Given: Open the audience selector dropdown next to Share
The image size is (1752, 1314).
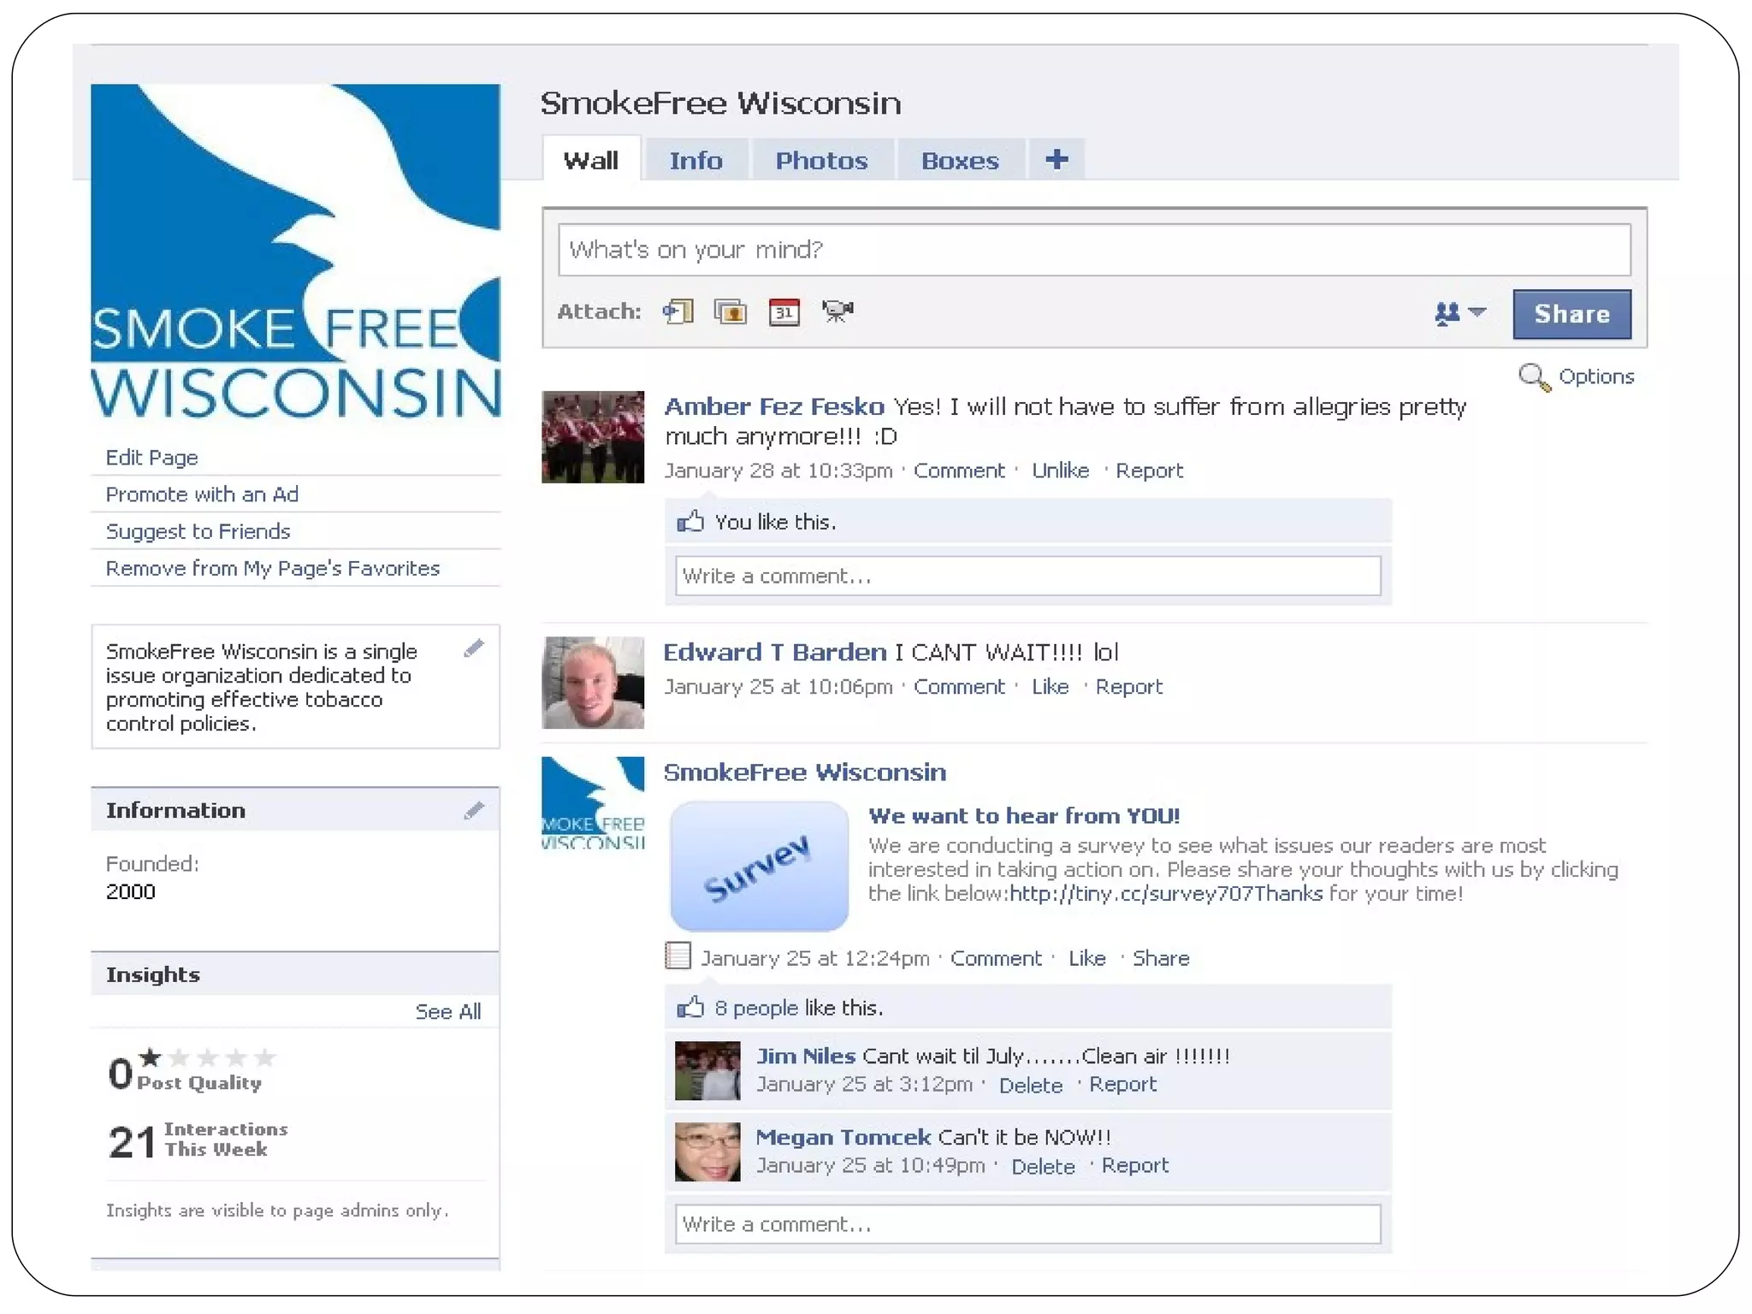Looking at the screenshot, I should (1459, 314).
